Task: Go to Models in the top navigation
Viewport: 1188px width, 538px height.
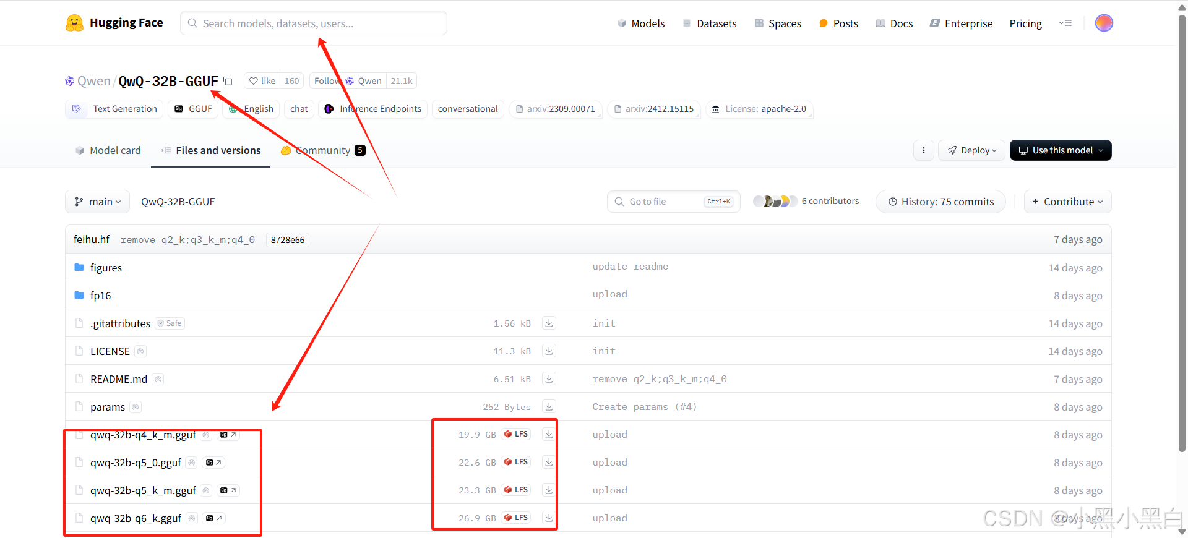Action: 641,23
